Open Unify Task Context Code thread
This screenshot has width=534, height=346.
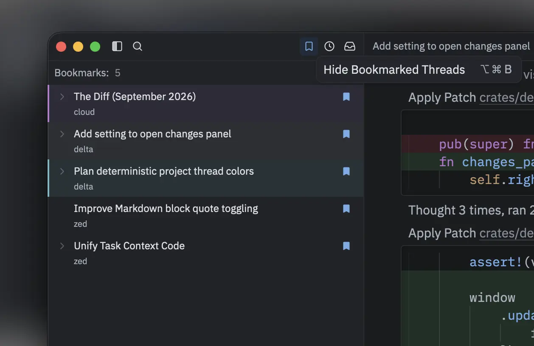(x=206, y=253)
